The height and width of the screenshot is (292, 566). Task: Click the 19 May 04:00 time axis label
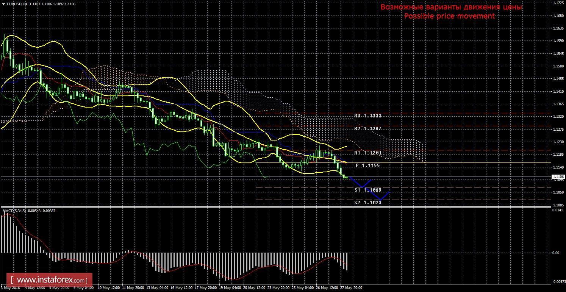click(x=230, y=288)
